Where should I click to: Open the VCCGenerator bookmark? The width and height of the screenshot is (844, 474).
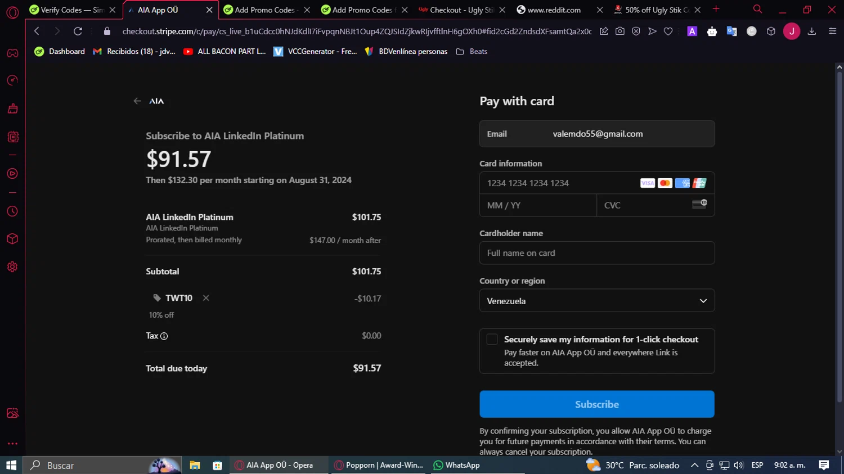coord(315,51)
